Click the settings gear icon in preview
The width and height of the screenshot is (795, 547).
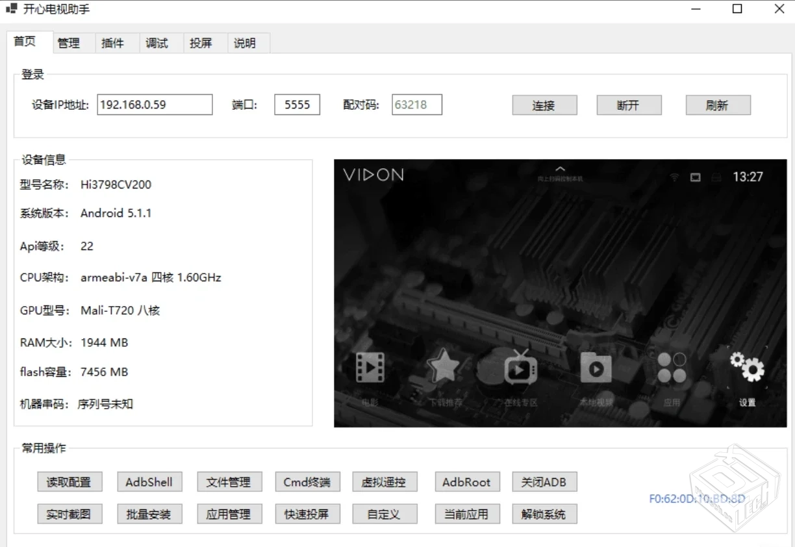click(x=747, y=367)
